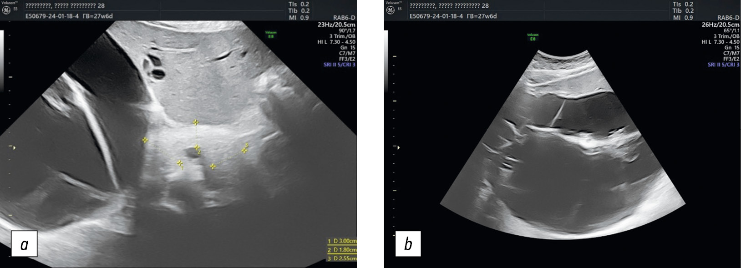Select measurement result 3 D 2.55cm
This screenshot has width=741, height=268.
tap(342, 258)
